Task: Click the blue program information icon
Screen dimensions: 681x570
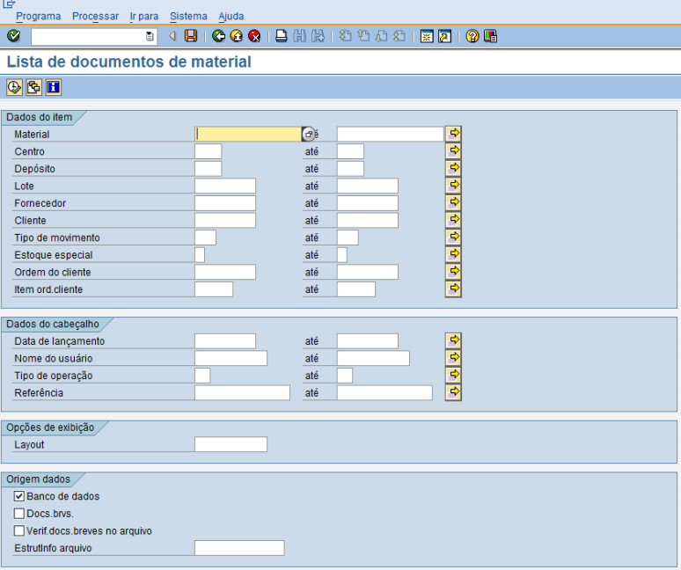Action: click(53, 86)
